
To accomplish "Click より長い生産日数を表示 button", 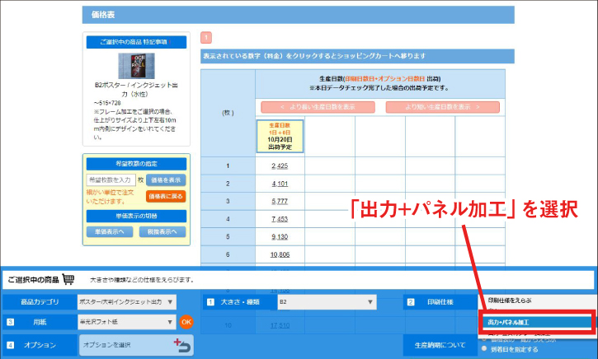I will pyautogui.click(x=318, y=107).
